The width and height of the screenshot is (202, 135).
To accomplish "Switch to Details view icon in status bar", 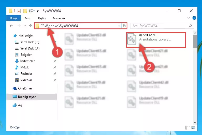I will pyautogui.click(x=188, y=128).
